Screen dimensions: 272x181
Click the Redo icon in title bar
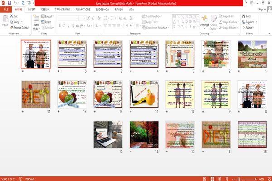click(x=23, y=3)
